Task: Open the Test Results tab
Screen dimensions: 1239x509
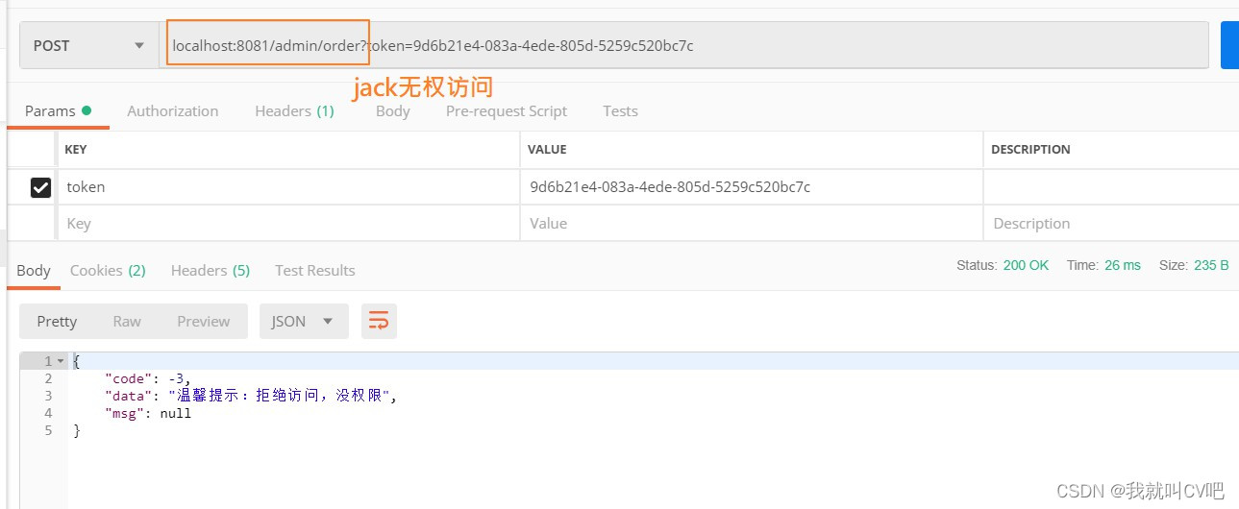Action: tap(315, 271)
